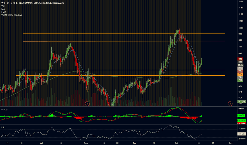This screenshot has height=145, width=247.
Task: Click the 6.70 price axis label
Action: (x=240, y=86)
